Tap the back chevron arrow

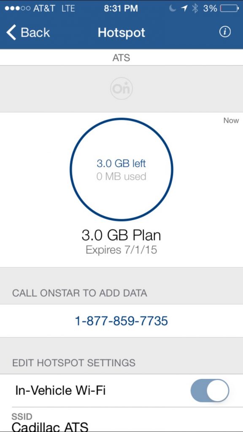[x=11, y=32]
